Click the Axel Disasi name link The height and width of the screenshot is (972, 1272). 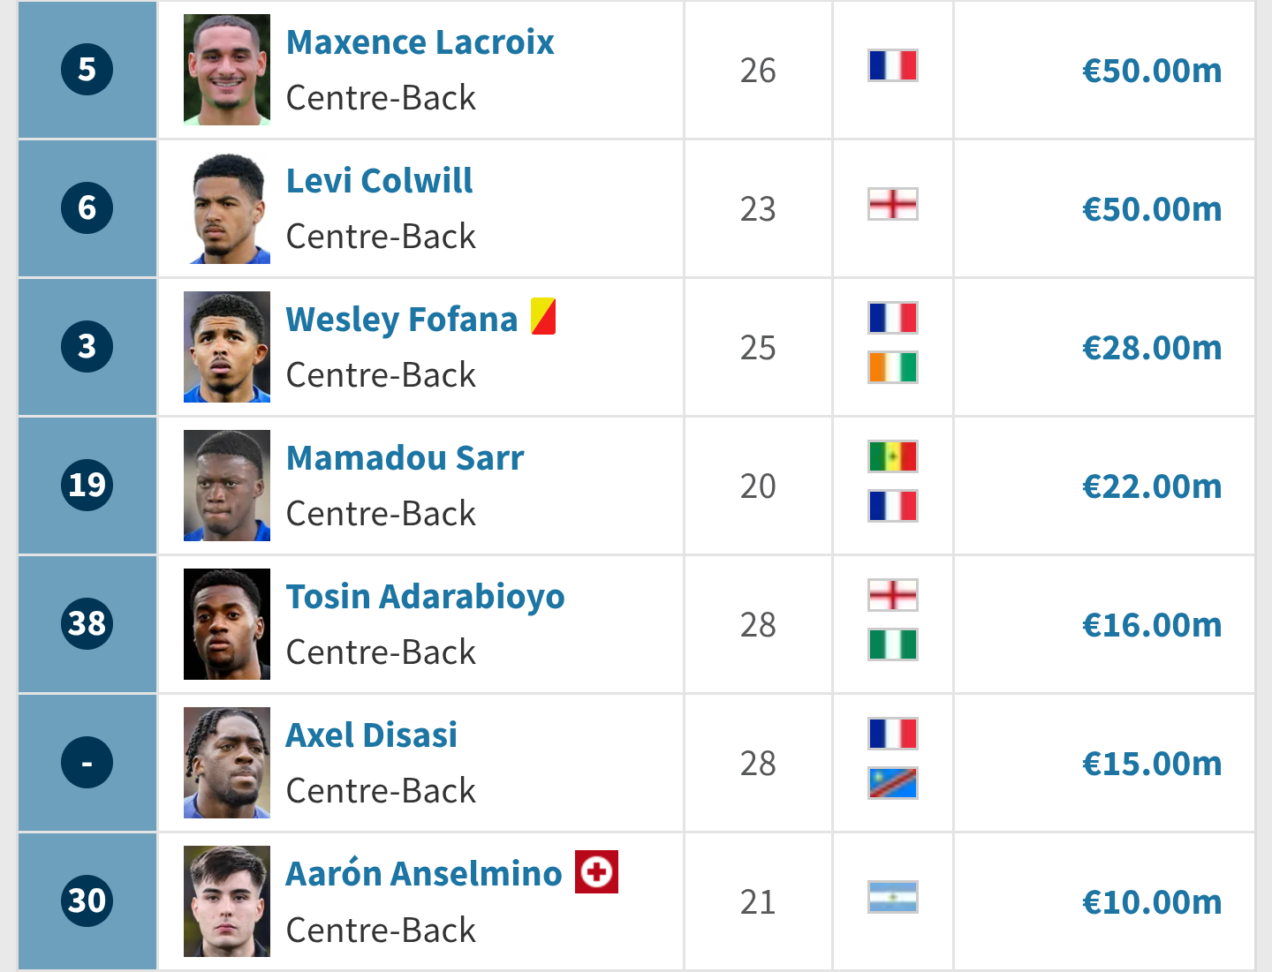point(372,735)
